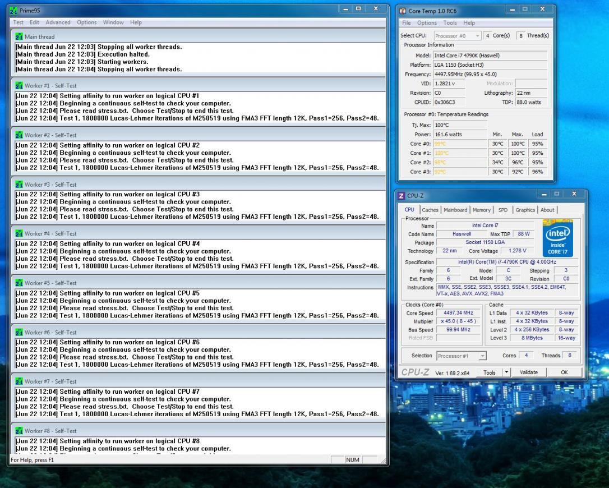Click the Instructions list in CPU-Z
The width and height of the screenshot is (609, 488).
[x=507, y=291]
